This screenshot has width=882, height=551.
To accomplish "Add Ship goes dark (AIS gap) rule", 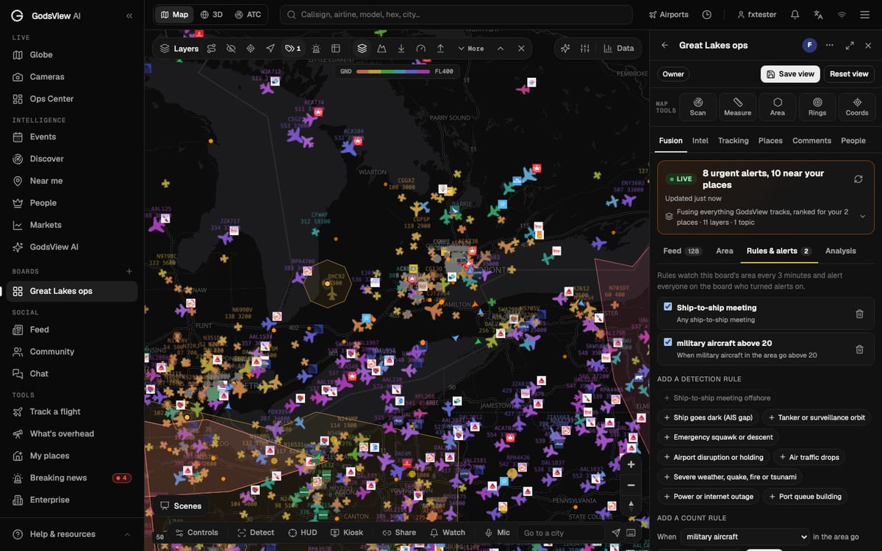I will point(708,417).
